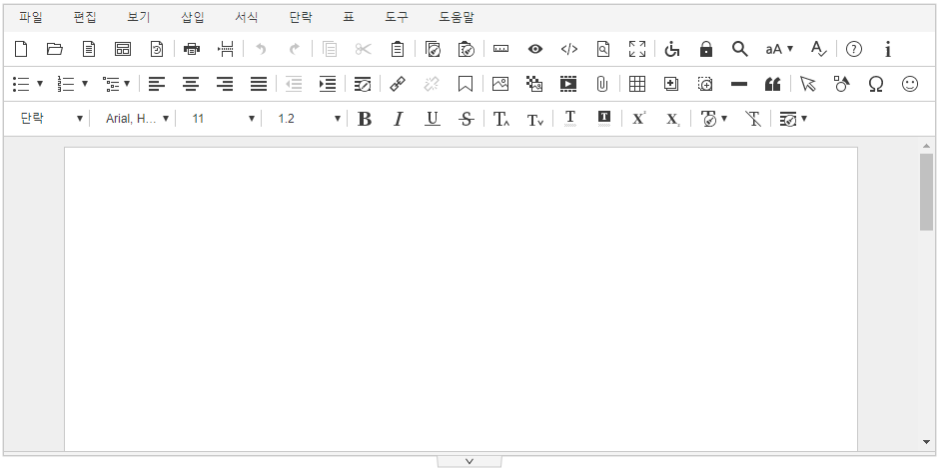Click the print icon in toolbar
940x471 pixels.
[192, 49]
